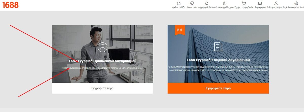This screenshot has height=112, width=304.
Task: Open "πληροφορίες" menu item
Action: point(260,8)
